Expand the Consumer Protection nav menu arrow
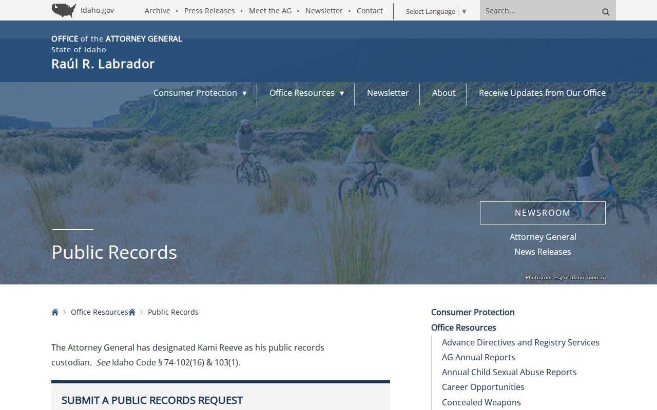 [x=244, y=93]
